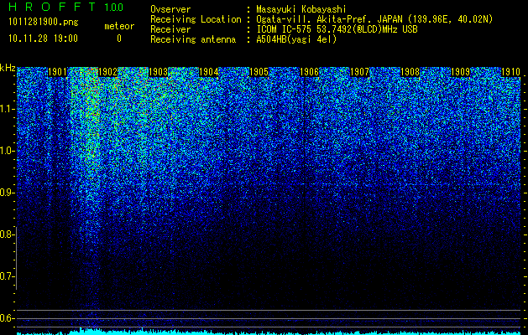Image resolution: width=528 pixels, height=335 pixels.
Task: Click the 1905 time marker
Action: point(259,72)
